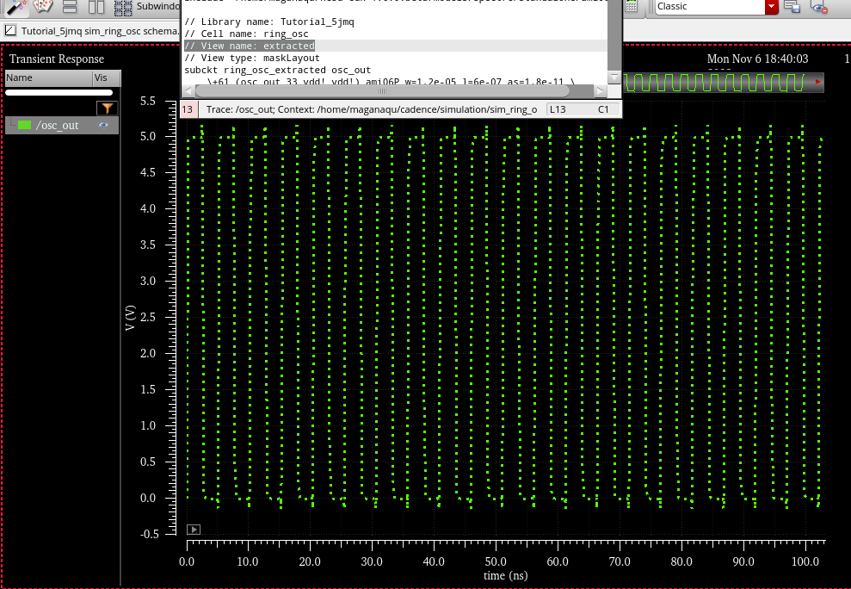
Task: Open the Classic workspace dropdown
Action: click(772, 7)
